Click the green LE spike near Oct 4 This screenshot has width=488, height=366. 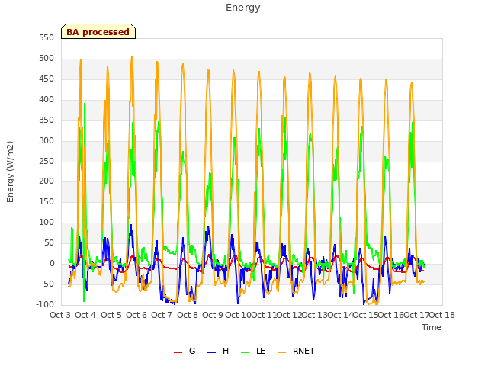pos(85,104)
